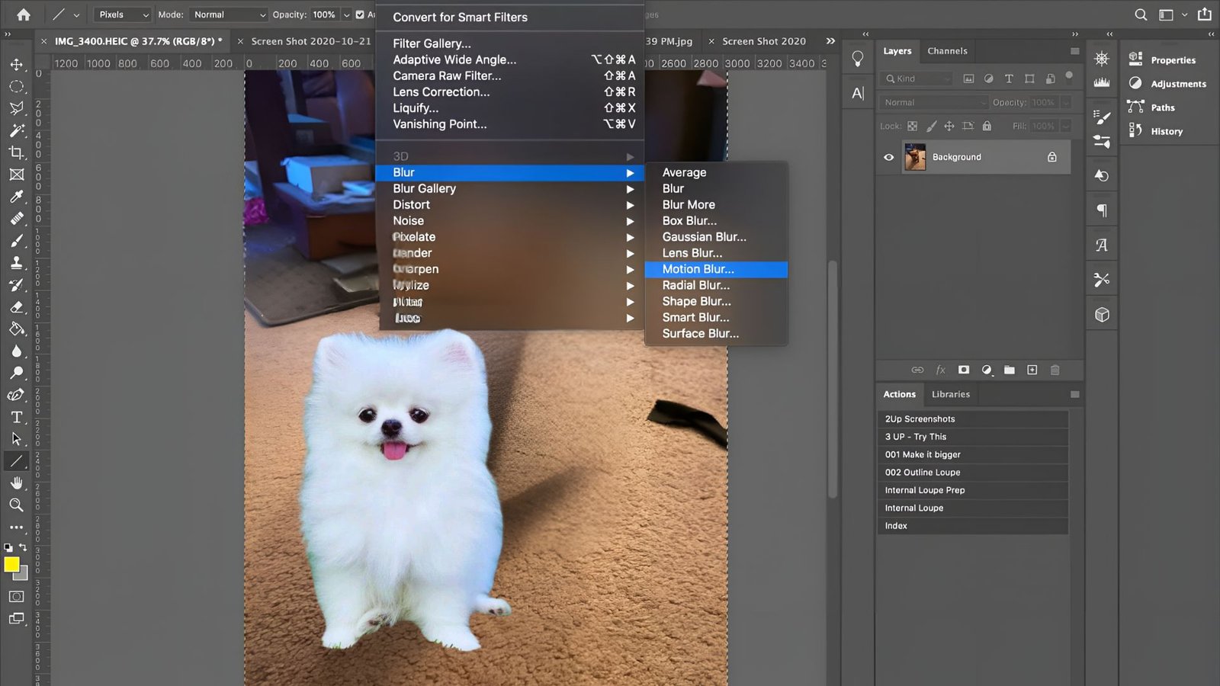The width and height of the screenshot is (1220, 686).
Task: Select the Eyedropper tool
Action: (16, 197)
